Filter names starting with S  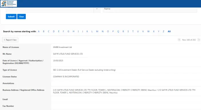(128, 31)
